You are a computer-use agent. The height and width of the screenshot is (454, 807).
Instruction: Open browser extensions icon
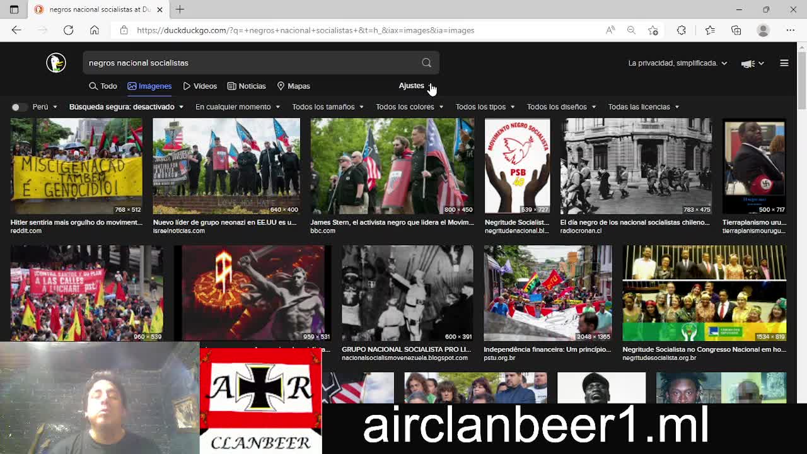[x=682, y=30]
